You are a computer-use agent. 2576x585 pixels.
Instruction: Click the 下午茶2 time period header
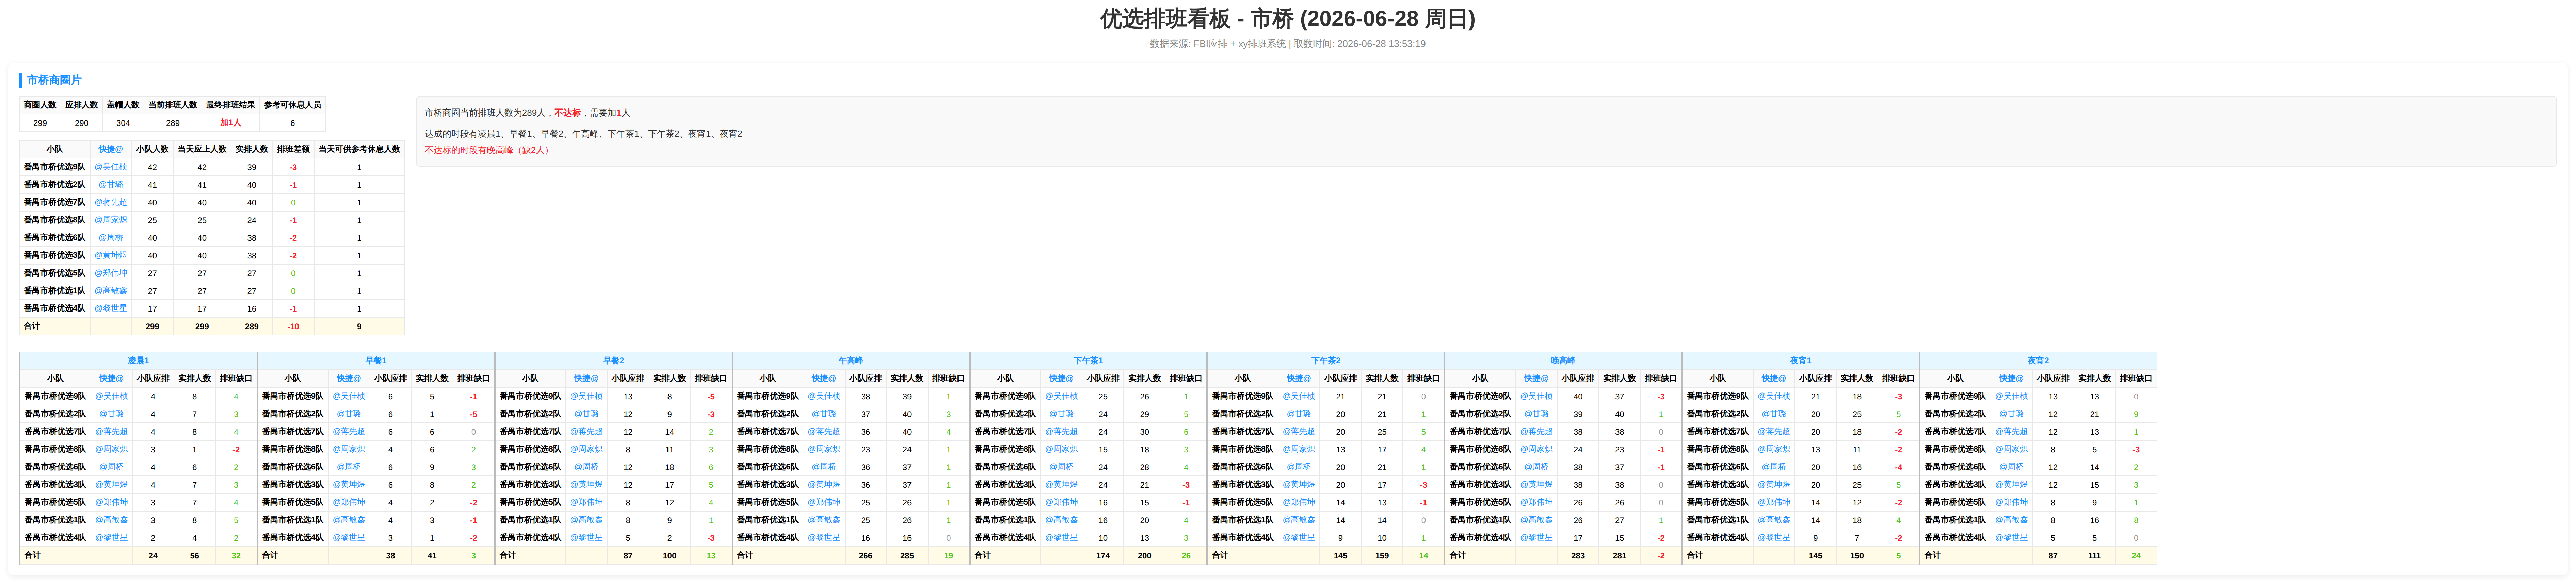pos(1326,361)
